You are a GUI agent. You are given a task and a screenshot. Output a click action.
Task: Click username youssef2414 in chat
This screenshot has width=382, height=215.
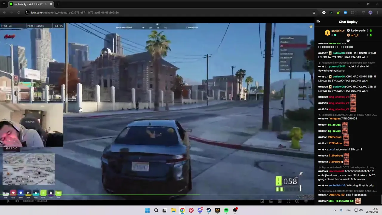pyautogui.click(x=337, y=66)
